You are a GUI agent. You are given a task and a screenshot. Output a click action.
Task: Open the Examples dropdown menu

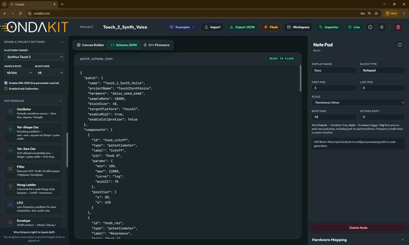pyautogui.click(x=182, y=27)
